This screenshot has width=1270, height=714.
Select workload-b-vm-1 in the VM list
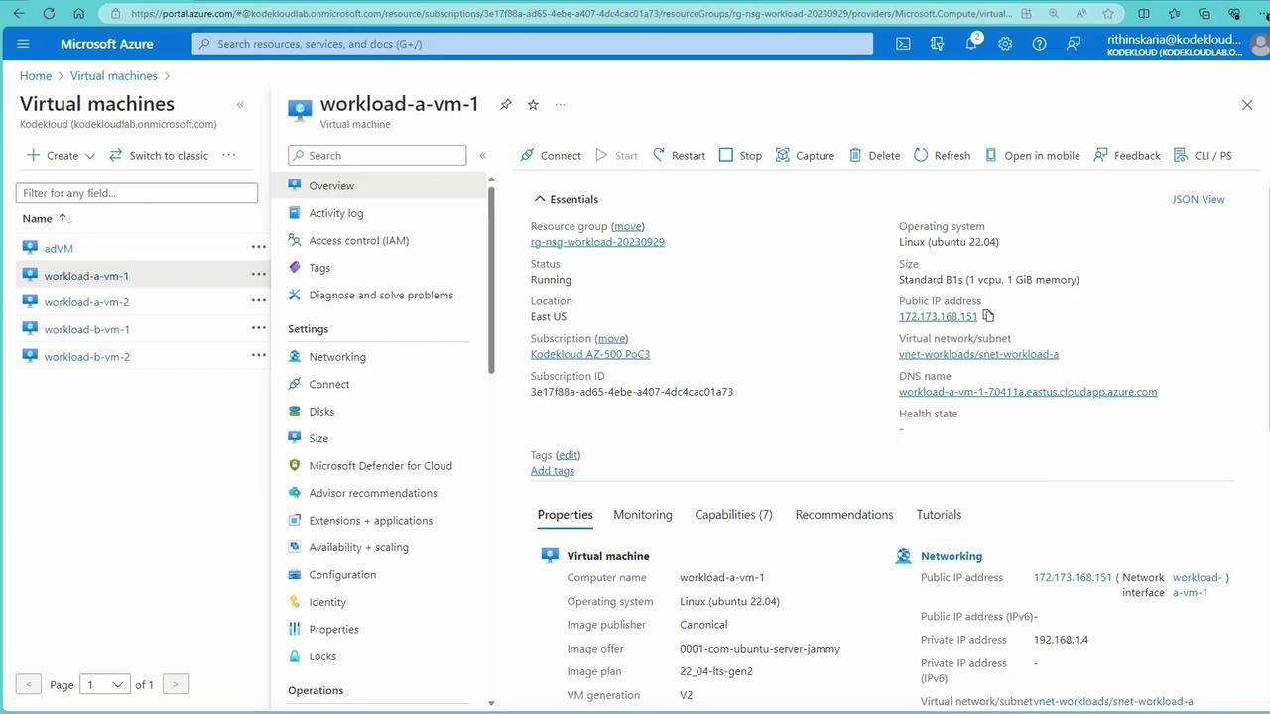[86, 329]
